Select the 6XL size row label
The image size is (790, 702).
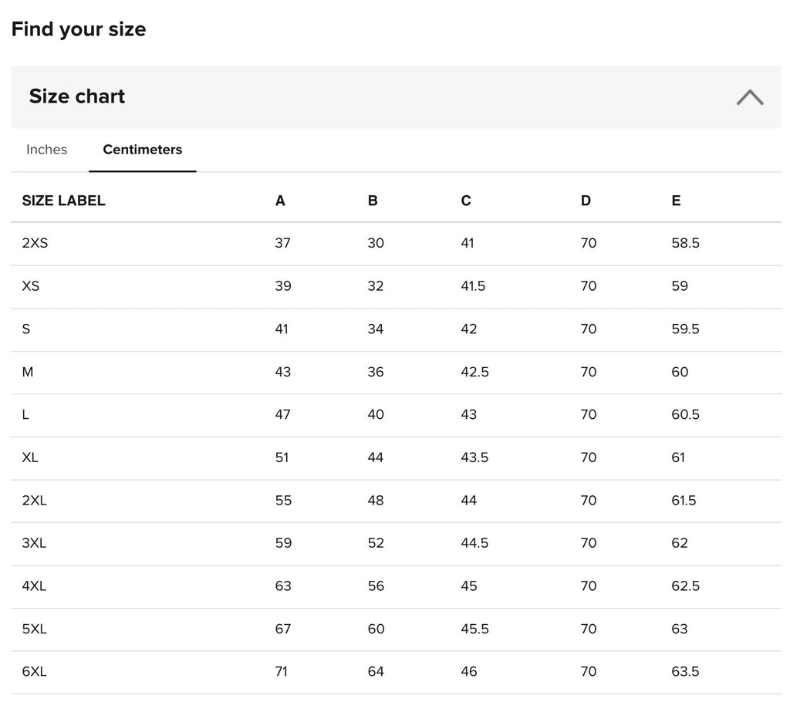click(34, 672)
